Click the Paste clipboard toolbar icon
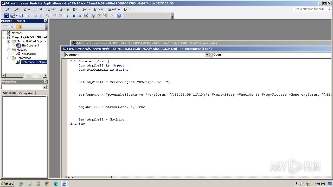Screen dimensions: 333x187 point(41,16)
